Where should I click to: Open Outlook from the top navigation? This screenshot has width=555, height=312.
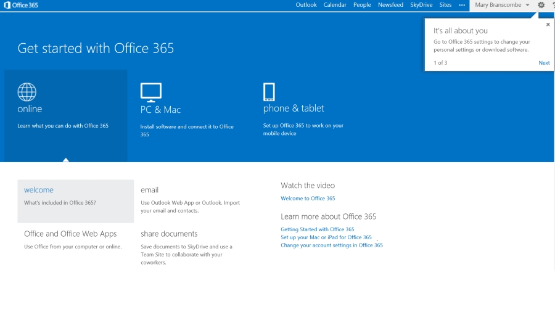pos(306,5)
